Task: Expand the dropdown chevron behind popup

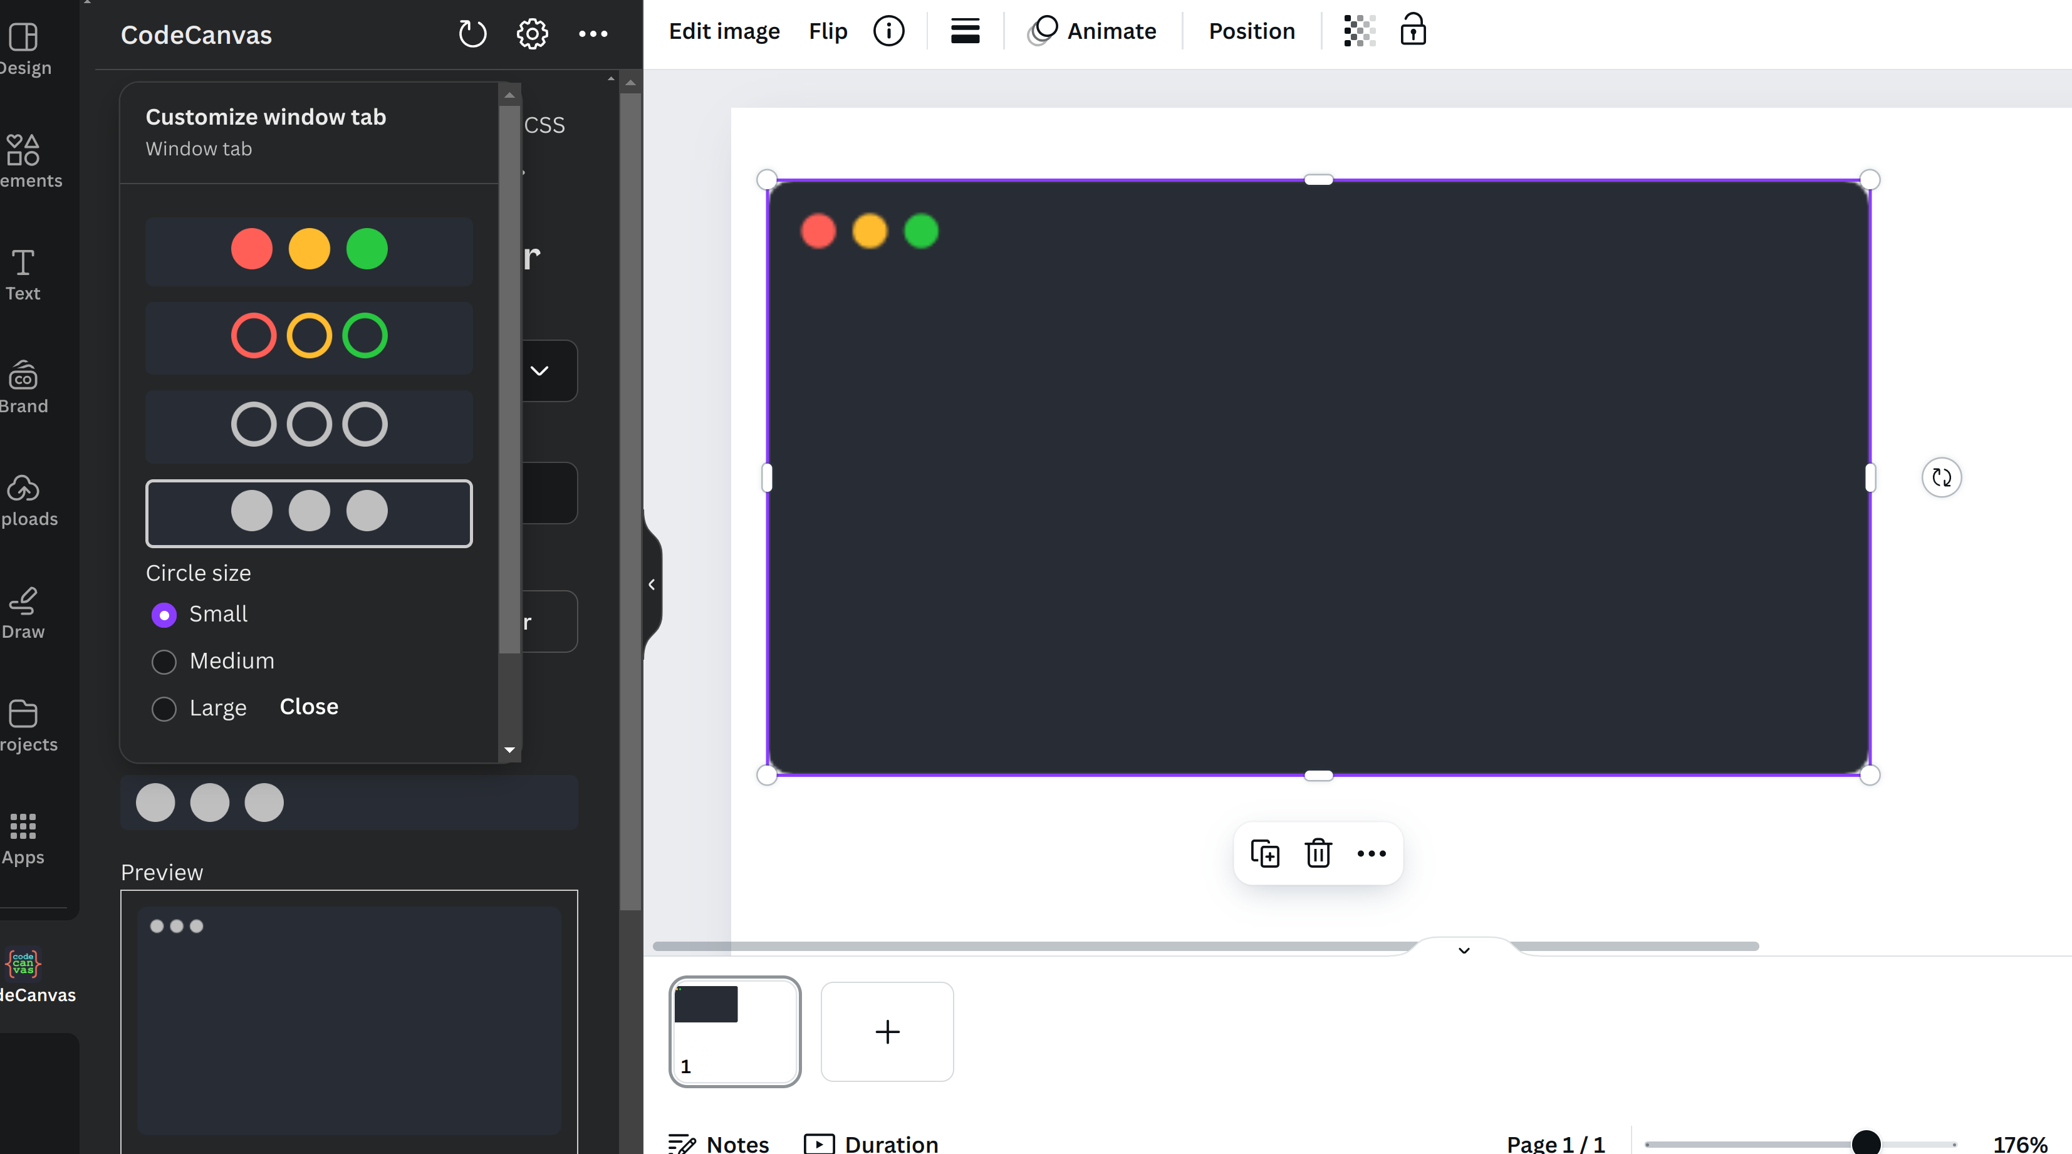Action: click(539, 371)
